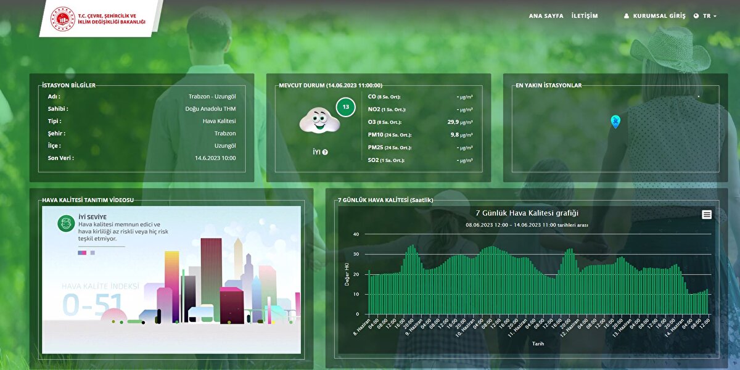Viewport: 740px width, 370px height.
Task: Go to the Ana Sayfa page
Action: click(x=546, y=16)
